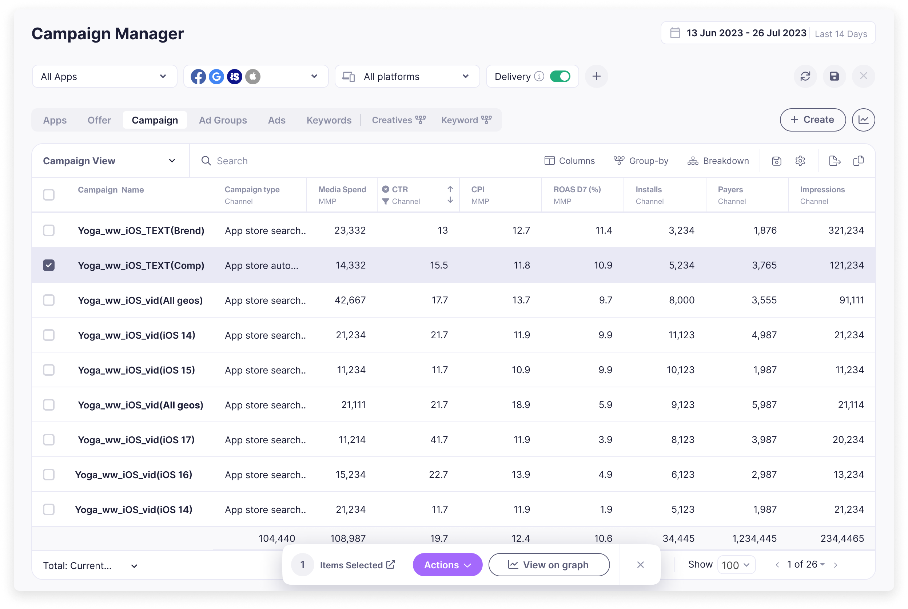Click the save filters floppy icon
Viewport: 908px width, 609px height.
pyautogui.click(x=834, y=76)
